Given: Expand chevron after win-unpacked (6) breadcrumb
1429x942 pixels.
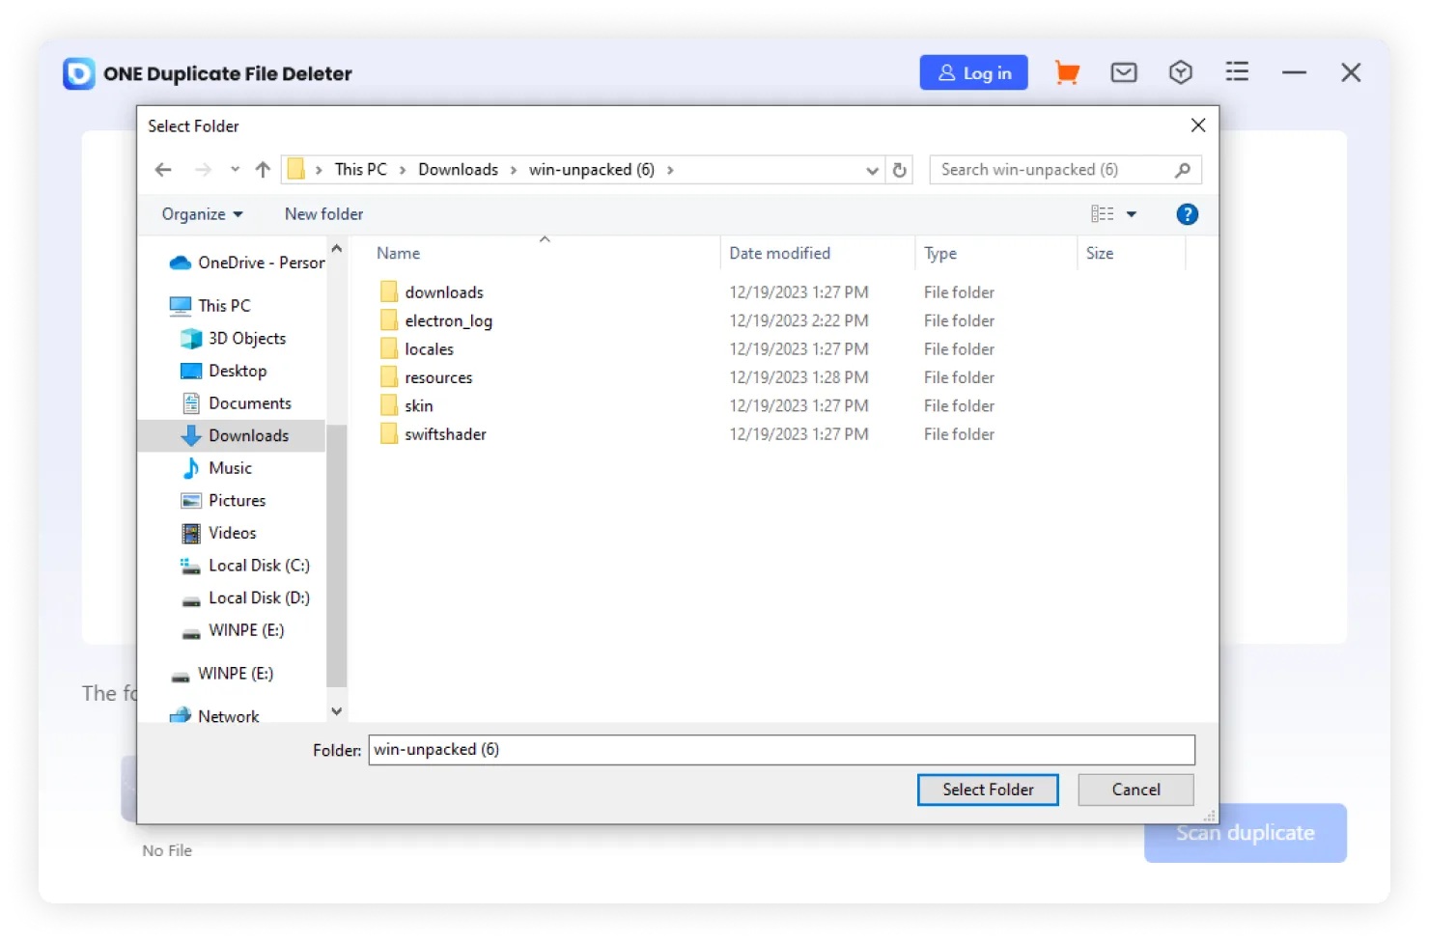Looking at the screenshot, I should point(670,170).
